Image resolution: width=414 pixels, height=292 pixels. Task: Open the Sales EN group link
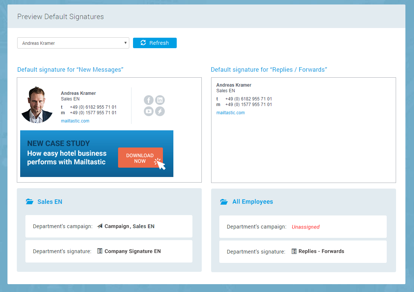50,202
